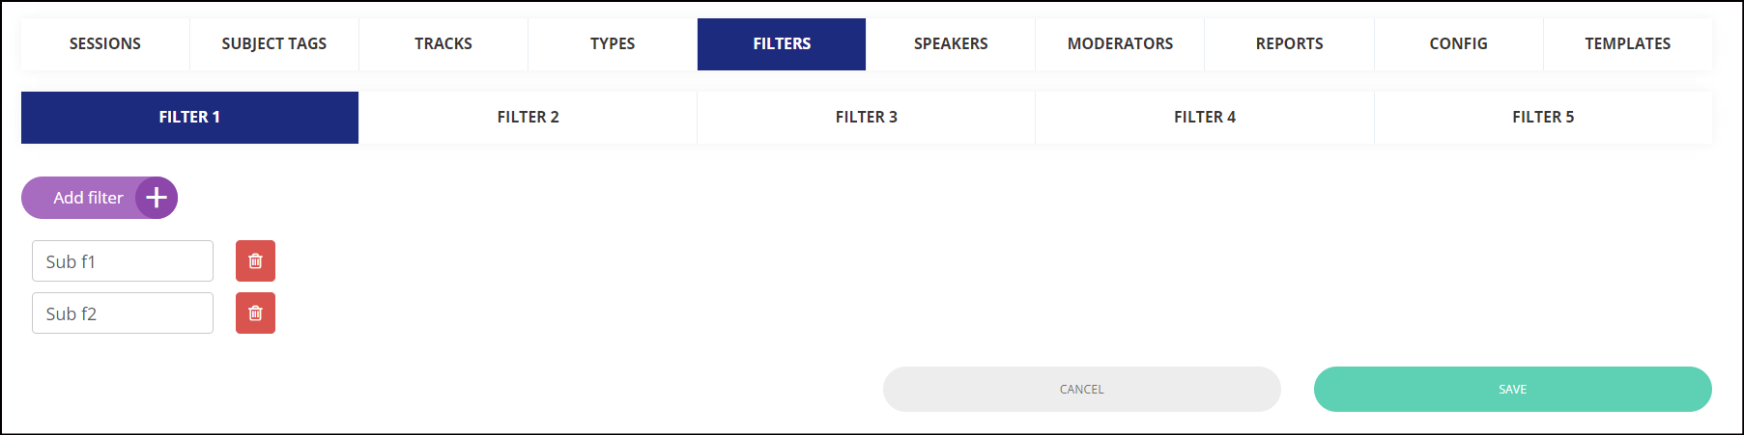The height and width of the screenshot is (435, 1744).
Task: Click the Sub f1 text field
Action: tap(123, 260)
